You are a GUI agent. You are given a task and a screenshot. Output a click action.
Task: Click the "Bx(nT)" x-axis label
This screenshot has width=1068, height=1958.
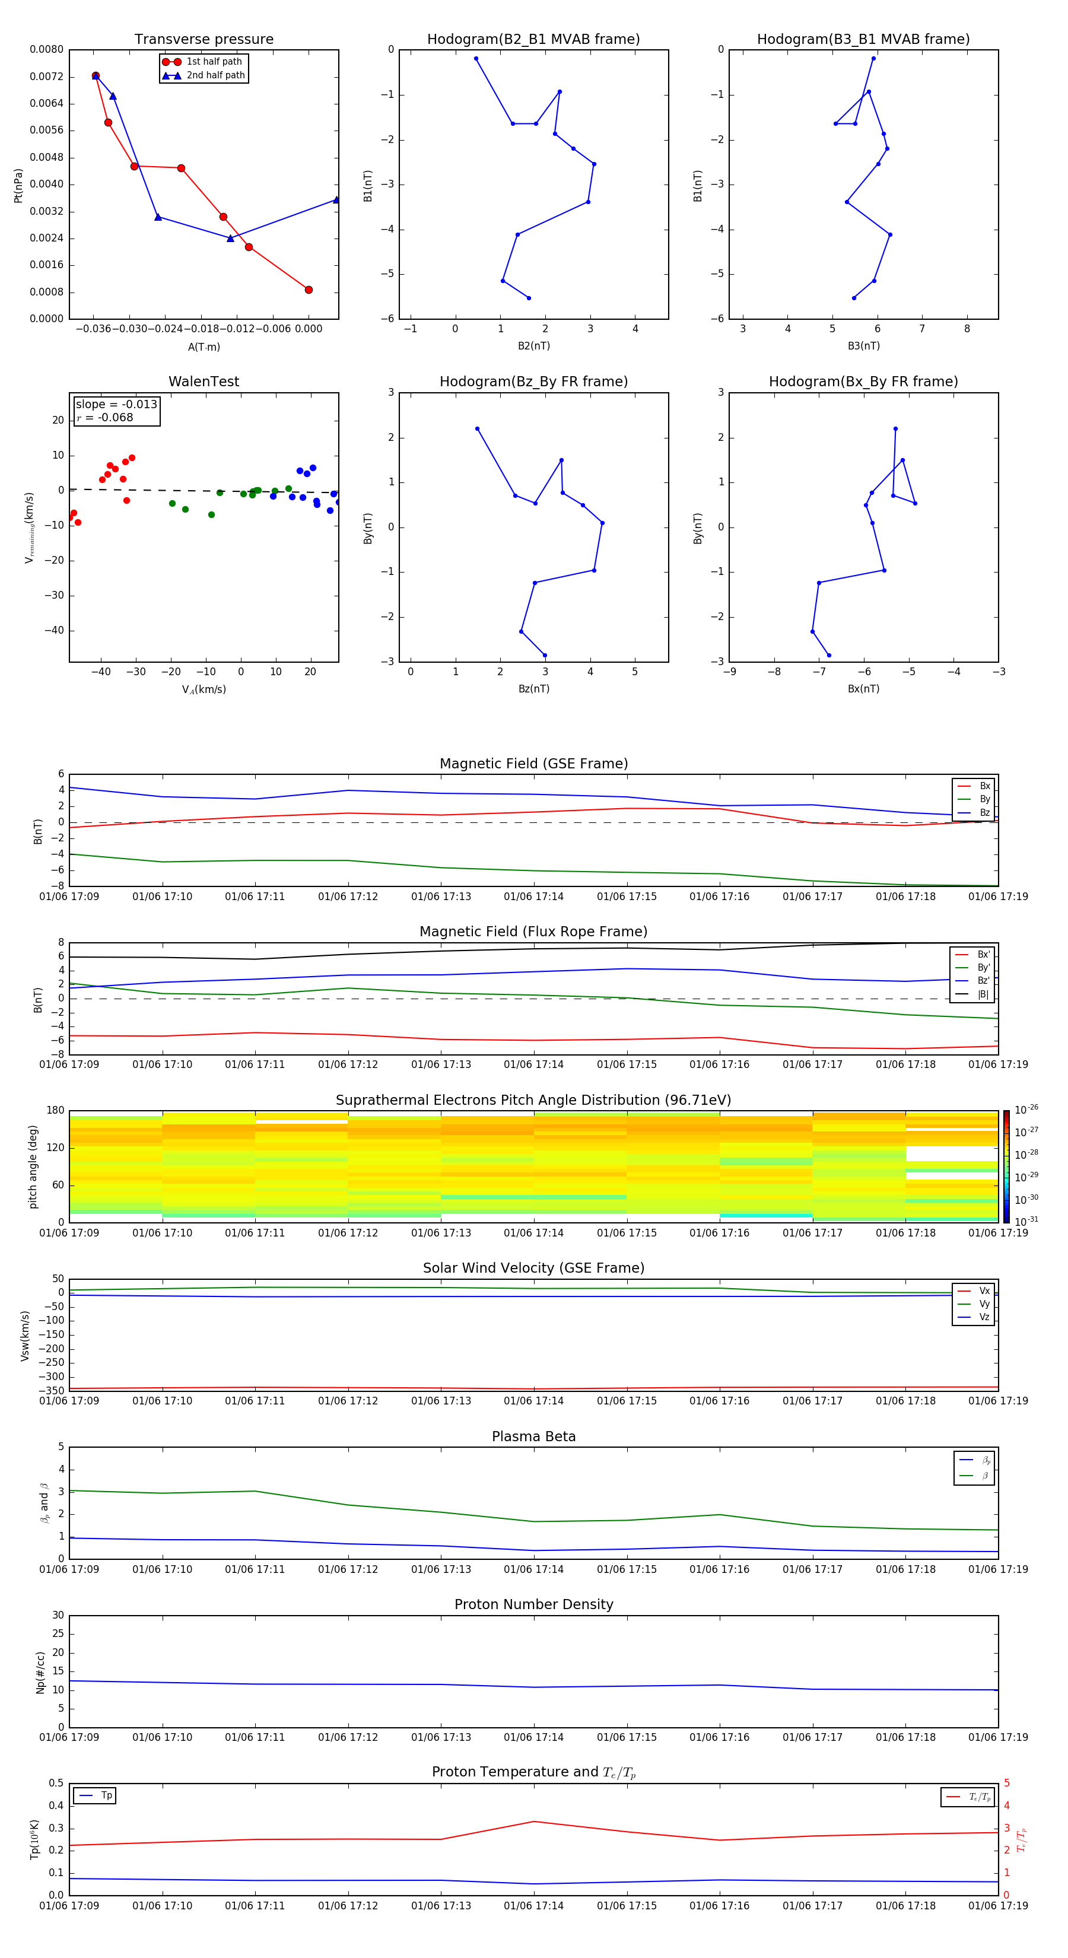863,689
